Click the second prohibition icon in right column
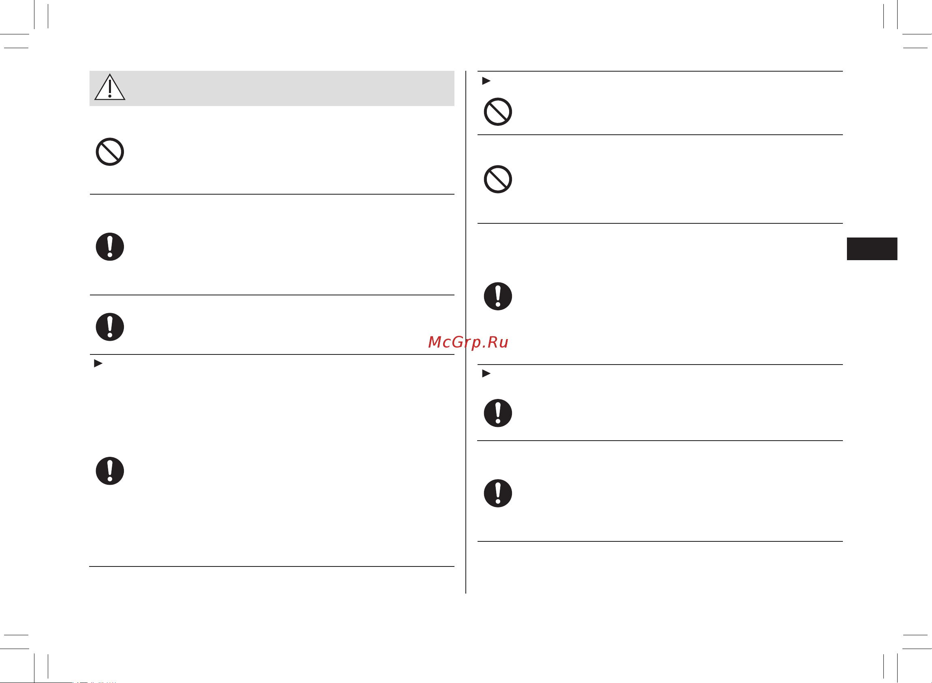This screenshot has height=683, width=932. pyautogui.click(x=498, y=179)
